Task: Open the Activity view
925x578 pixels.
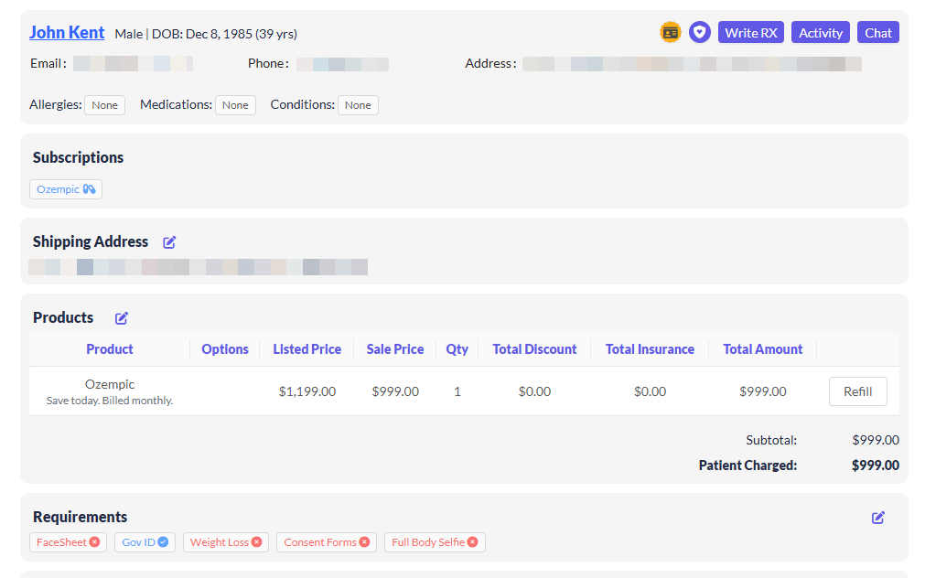Action: click(x=821, y=32)
